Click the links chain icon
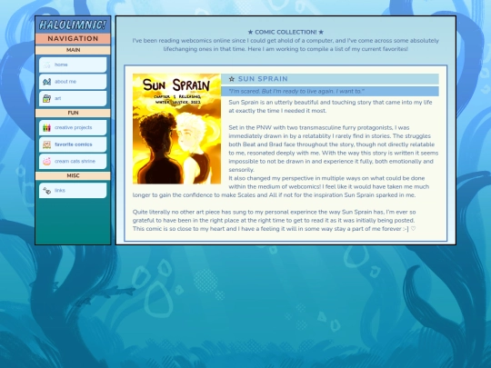This screenshot has height=368, width=491. coord(46,191)
